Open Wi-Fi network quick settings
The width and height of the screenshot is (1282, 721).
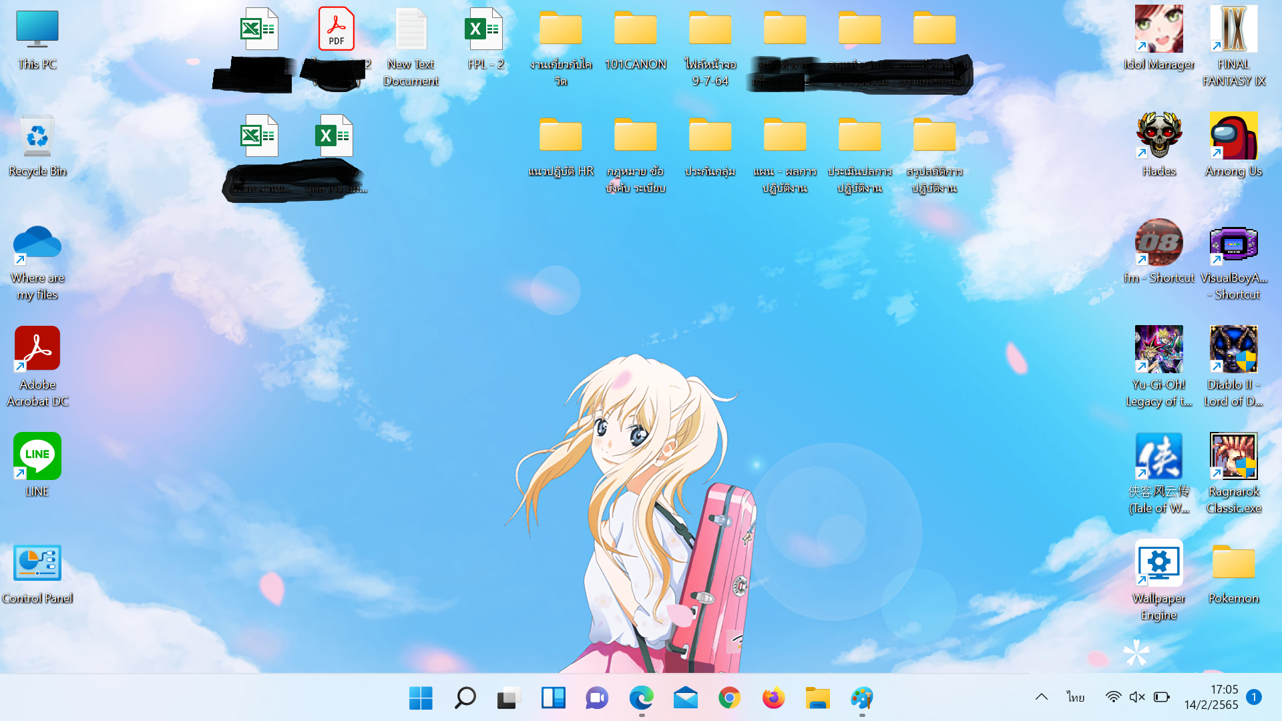click(x=1113, y=697)
